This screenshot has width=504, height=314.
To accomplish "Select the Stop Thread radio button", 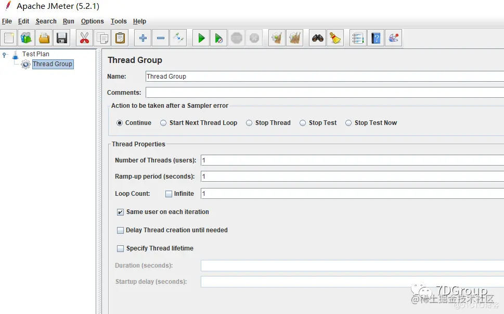I will pos(249,123).
